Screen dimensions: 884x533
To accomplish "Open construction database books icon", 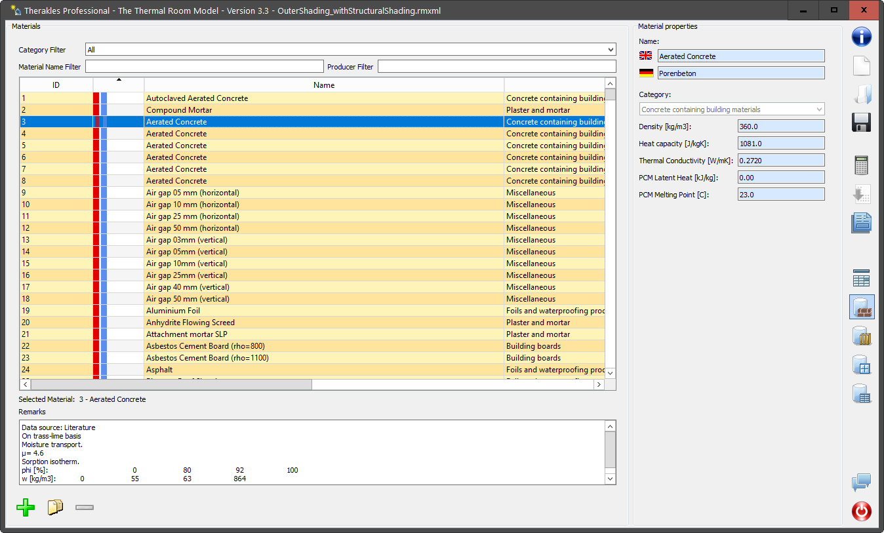I will pyautogui.click(x=862, y=336).
